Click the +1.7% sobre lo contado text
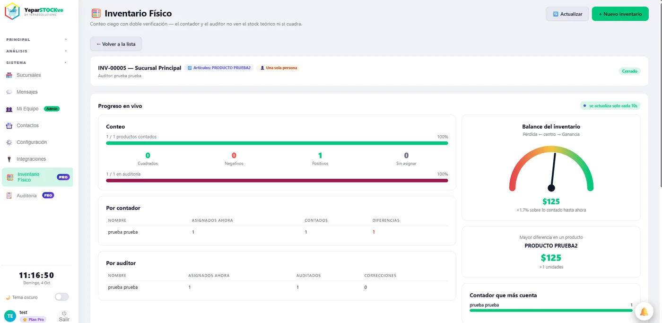 click(551, 210)
